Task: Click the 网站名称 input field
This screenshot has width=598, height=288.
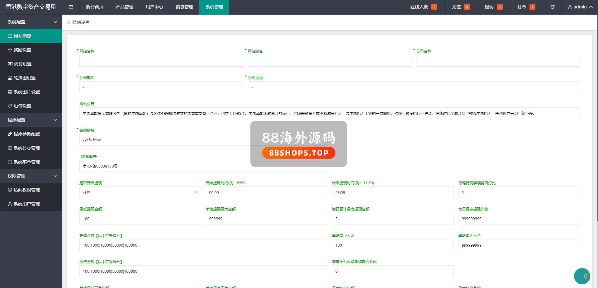Action: (161, 61)
